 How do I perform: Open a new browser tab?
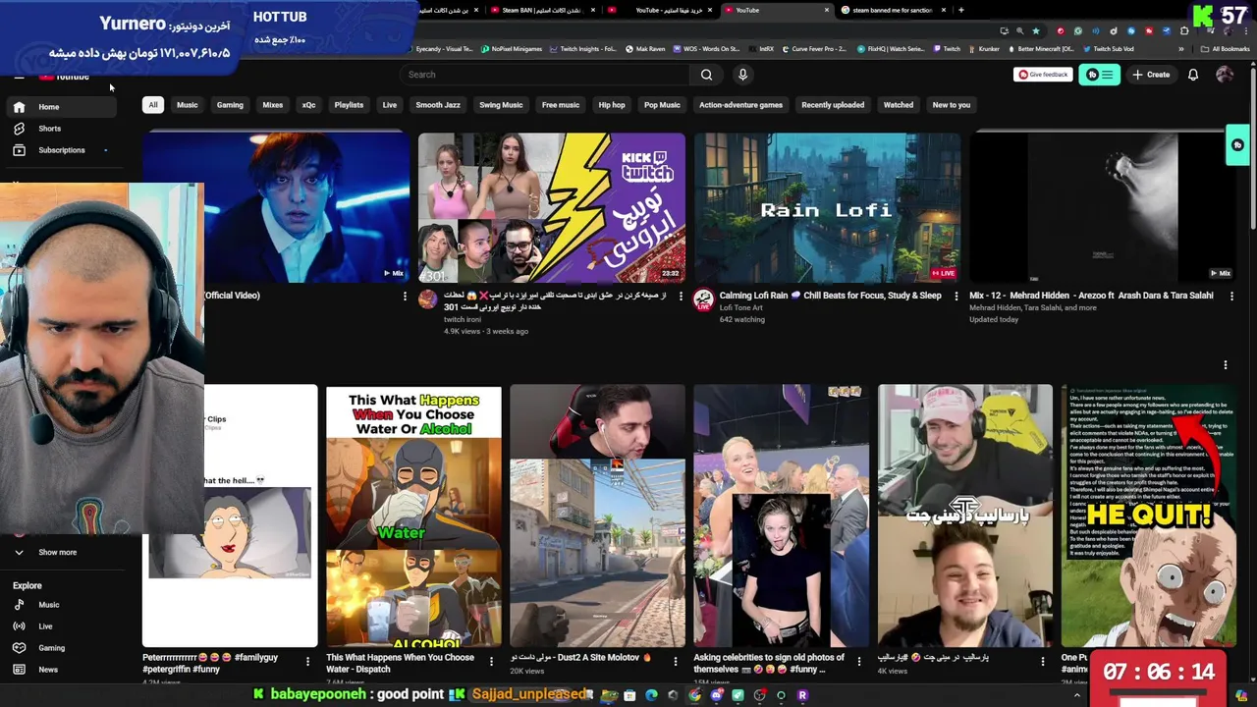[960, 10]
